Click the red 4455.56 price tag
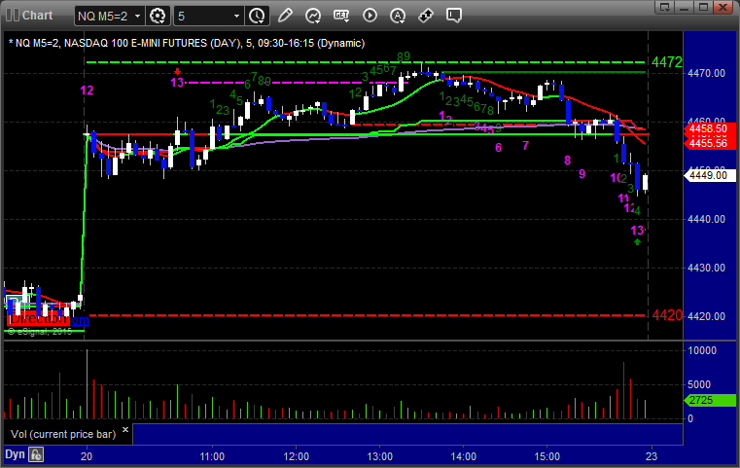Viewport: 740px width, 468px height. (710, 144)
